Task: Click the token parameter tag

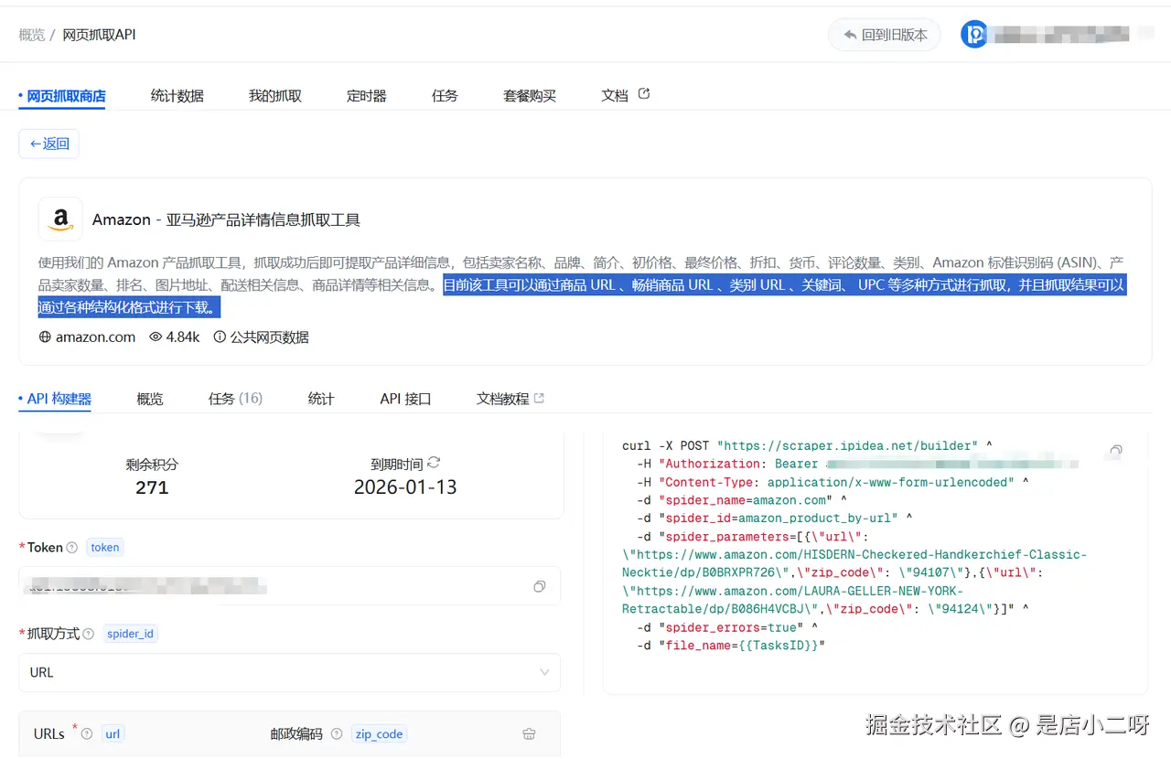Action: (105, 548)
